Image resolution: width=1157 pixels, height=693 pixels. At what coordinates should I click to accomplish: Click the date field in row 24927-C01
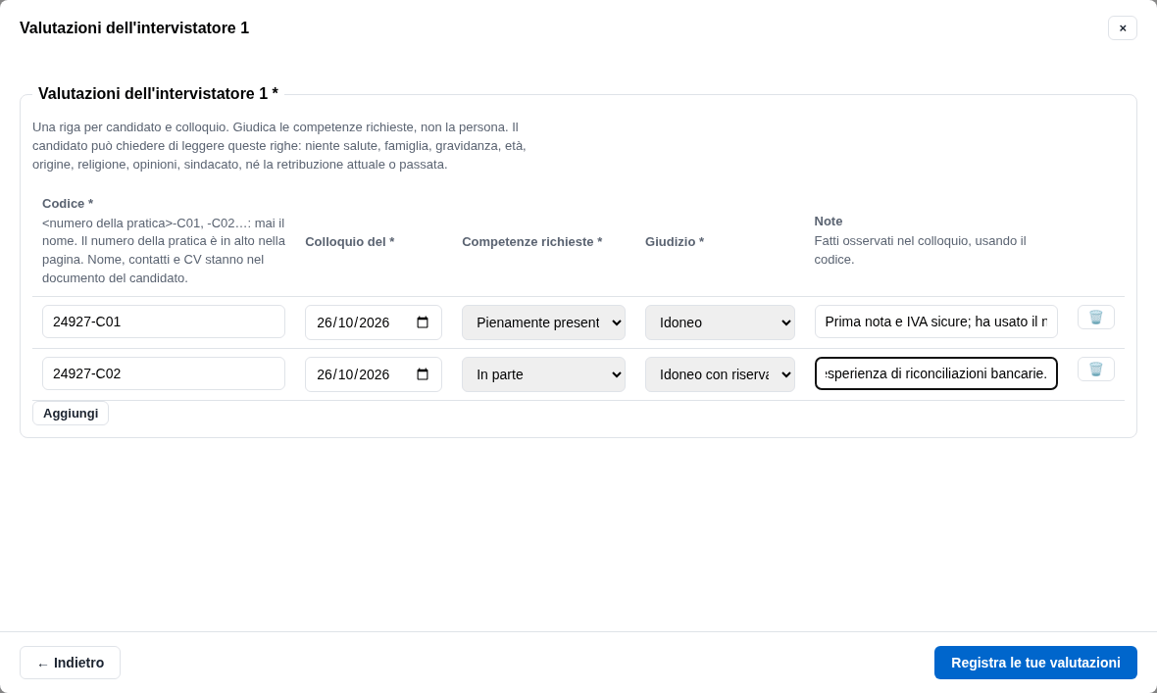374,322
